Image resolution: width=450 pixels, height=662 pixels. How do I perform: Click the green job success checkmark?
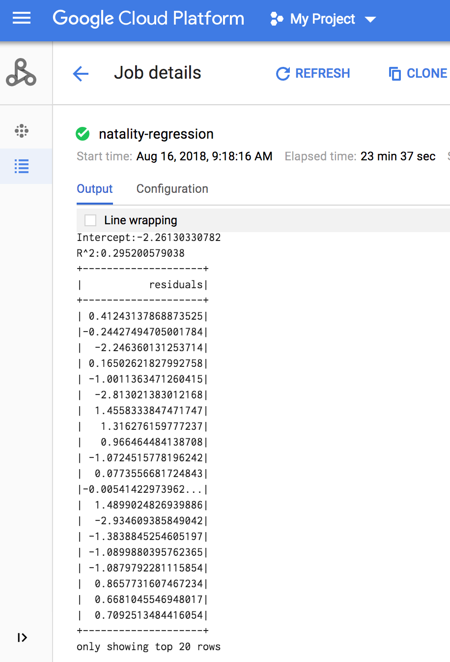[x=83, y=134]
